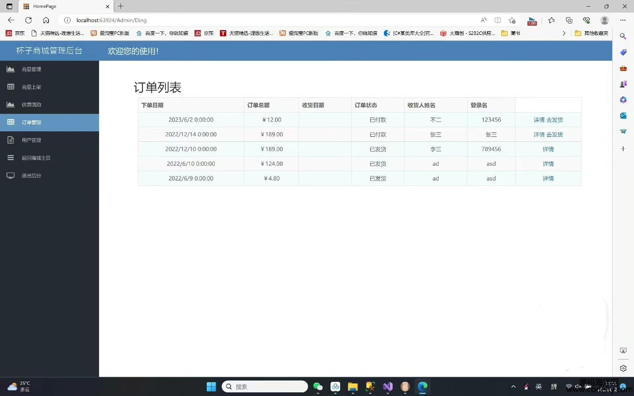Click the table icon beside 商品上架
Viewport: 634px width, 396px height.
click(x=11, y=87)
